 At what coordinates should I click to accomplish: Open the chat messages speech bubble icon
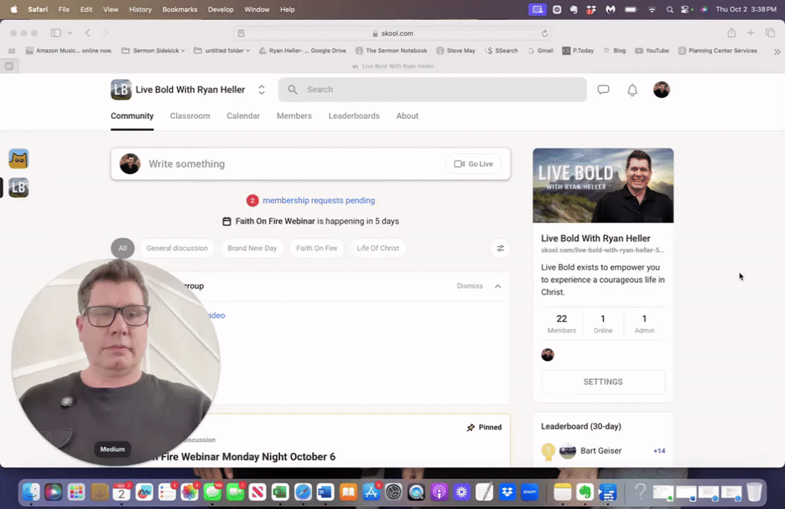[603, 90]
